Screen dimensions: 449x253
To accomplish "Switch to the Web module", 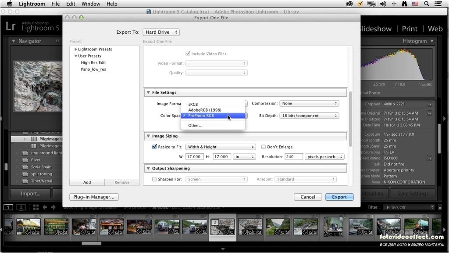I will coord(435,29).
